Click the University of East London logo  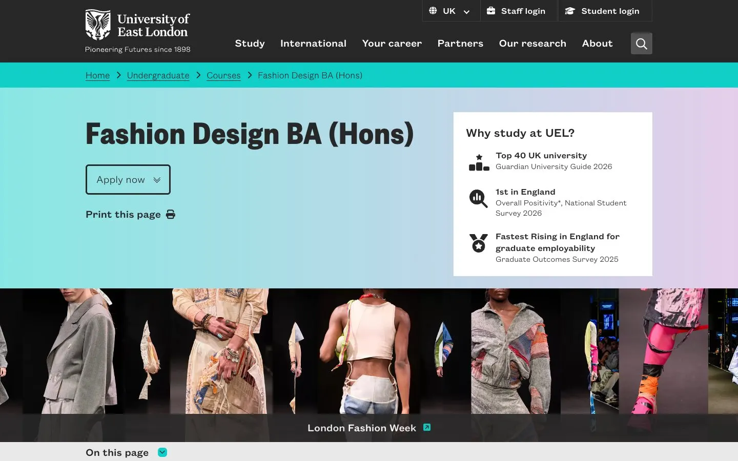click(137, 31)
